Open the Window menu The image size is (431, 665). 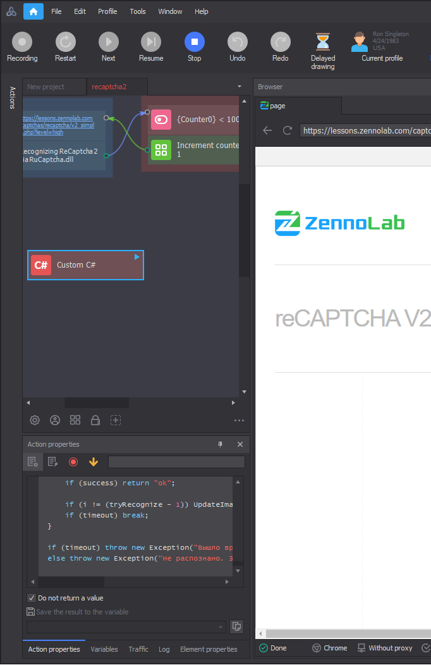pos(170,11)
